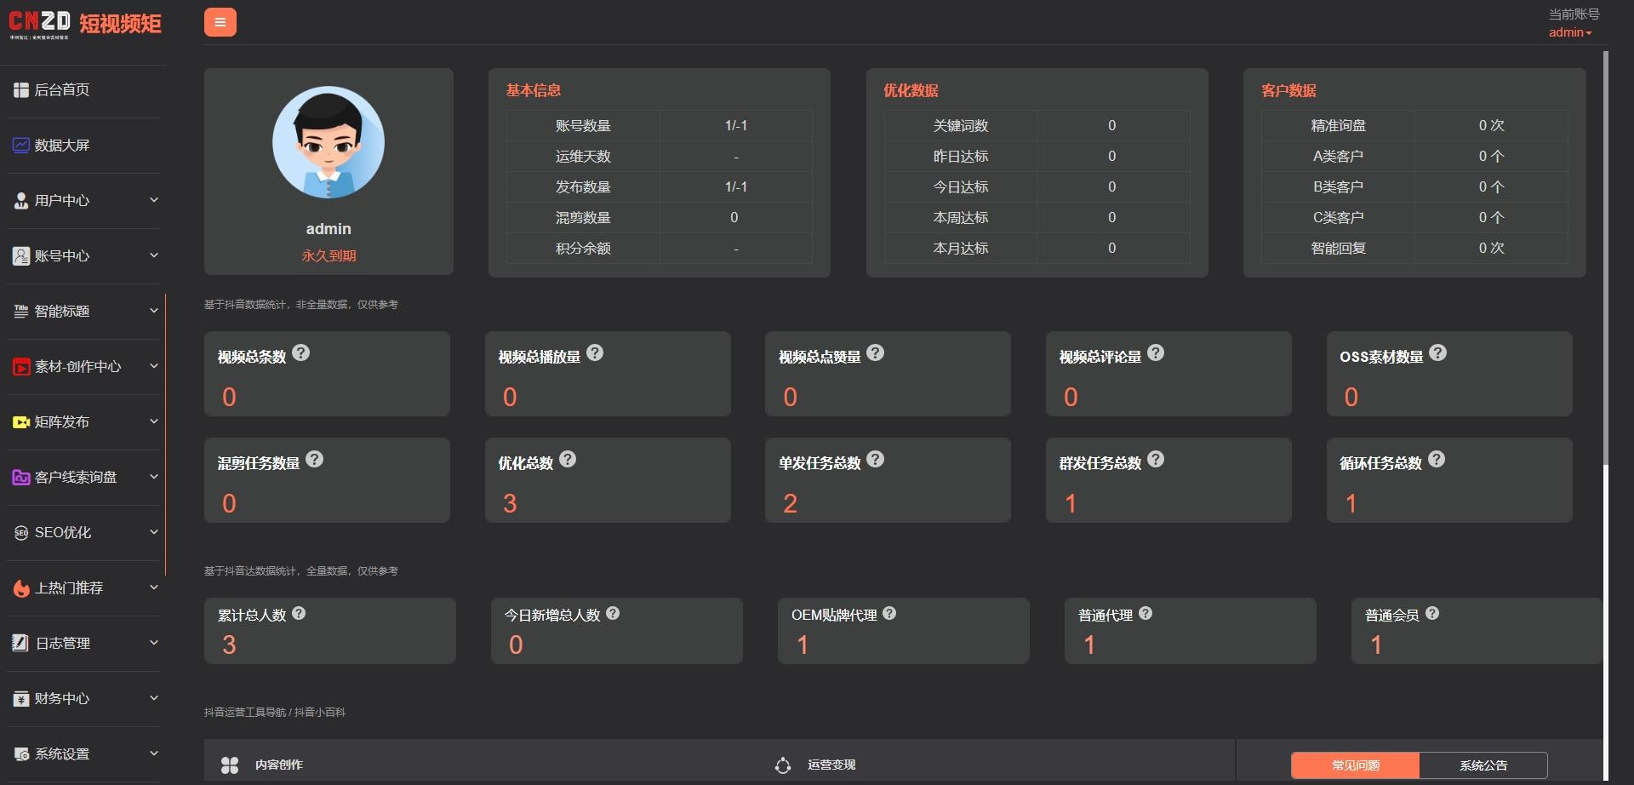Expand the 智能标题 chevron
The width and height of the screenshot is (1634, 785).
[154, 311]
